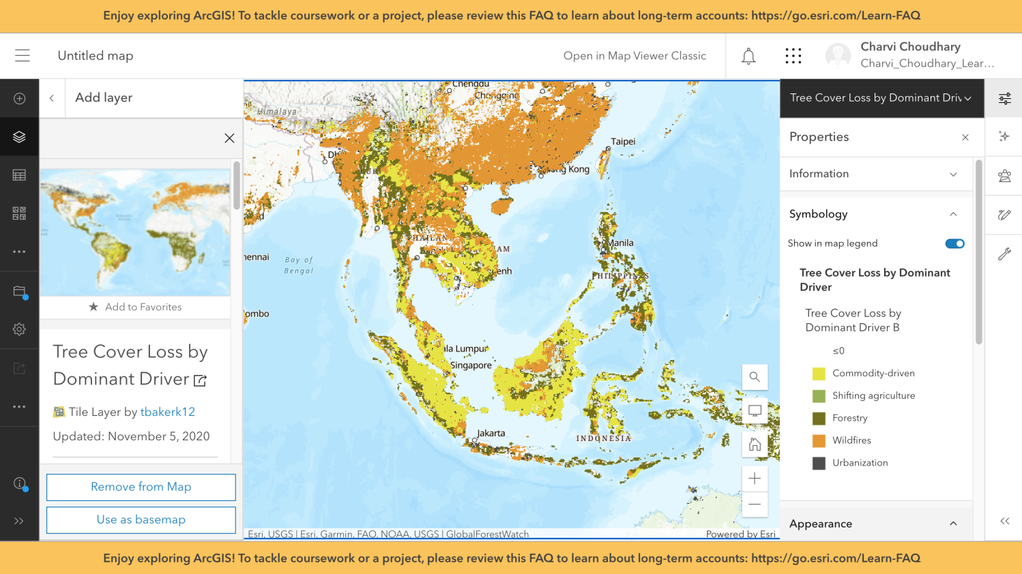Screen dimensions: 1022x574
Task: Click the Help info icon in the left toolbar
Action: pos(19,484)
